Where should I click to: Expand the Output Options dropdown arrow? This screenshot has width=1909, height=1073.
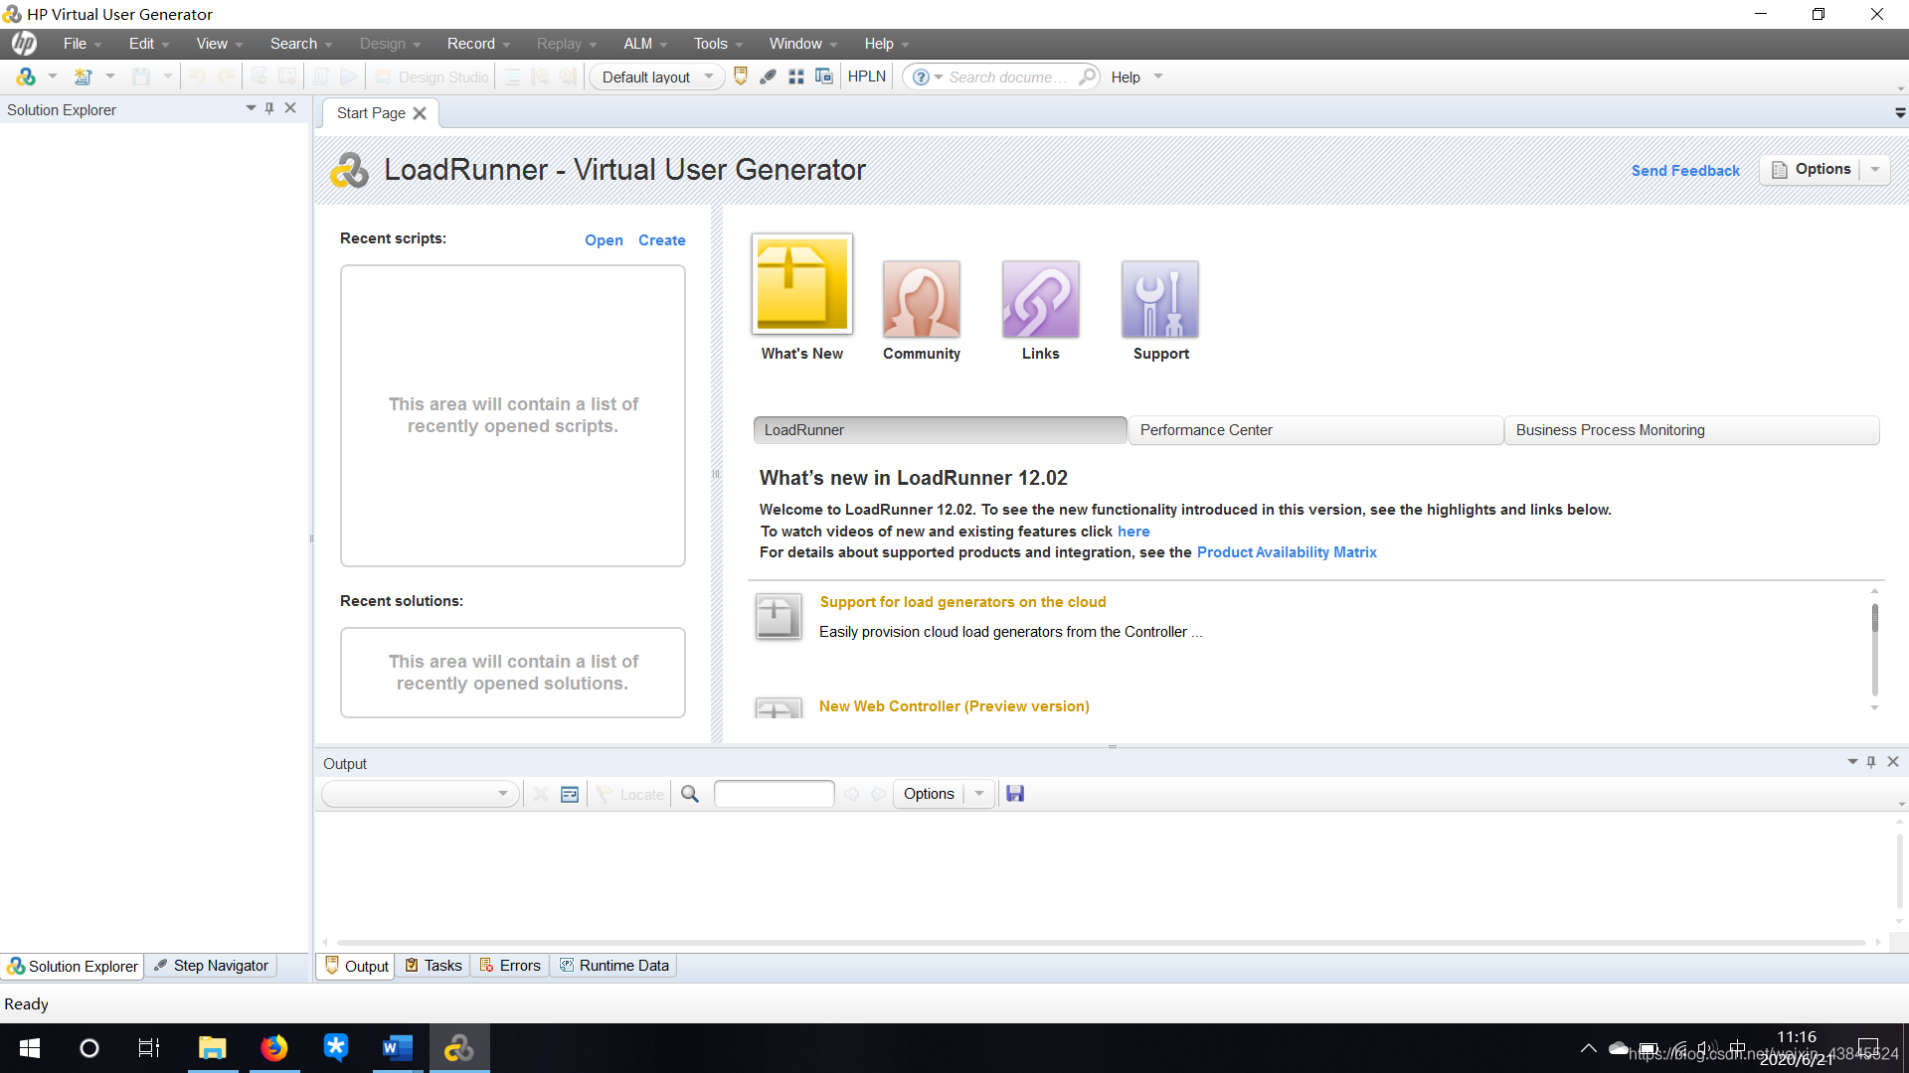tap(979, 794)
